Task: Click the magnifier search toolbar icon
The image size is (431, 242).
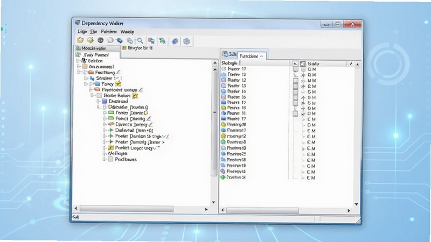Action: pos(140,41)
